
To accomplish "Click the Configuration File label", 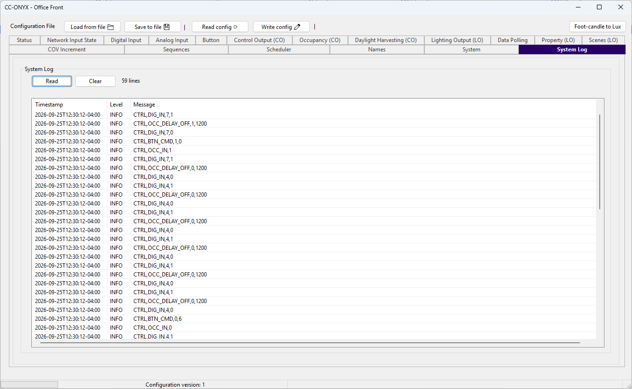I will 32,26.
